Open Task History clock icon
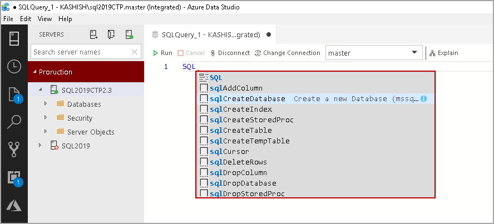This screenshot has height=224, width=494. [x=14, y=67]
